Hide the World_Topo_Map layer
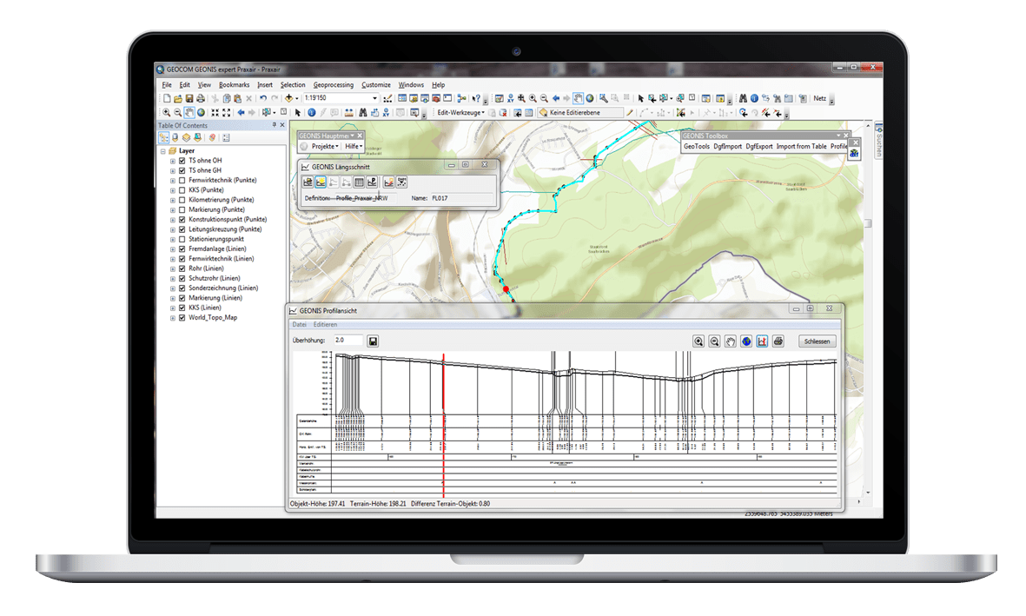Viewport: 1026px width, 616px height. coord(182,317)
